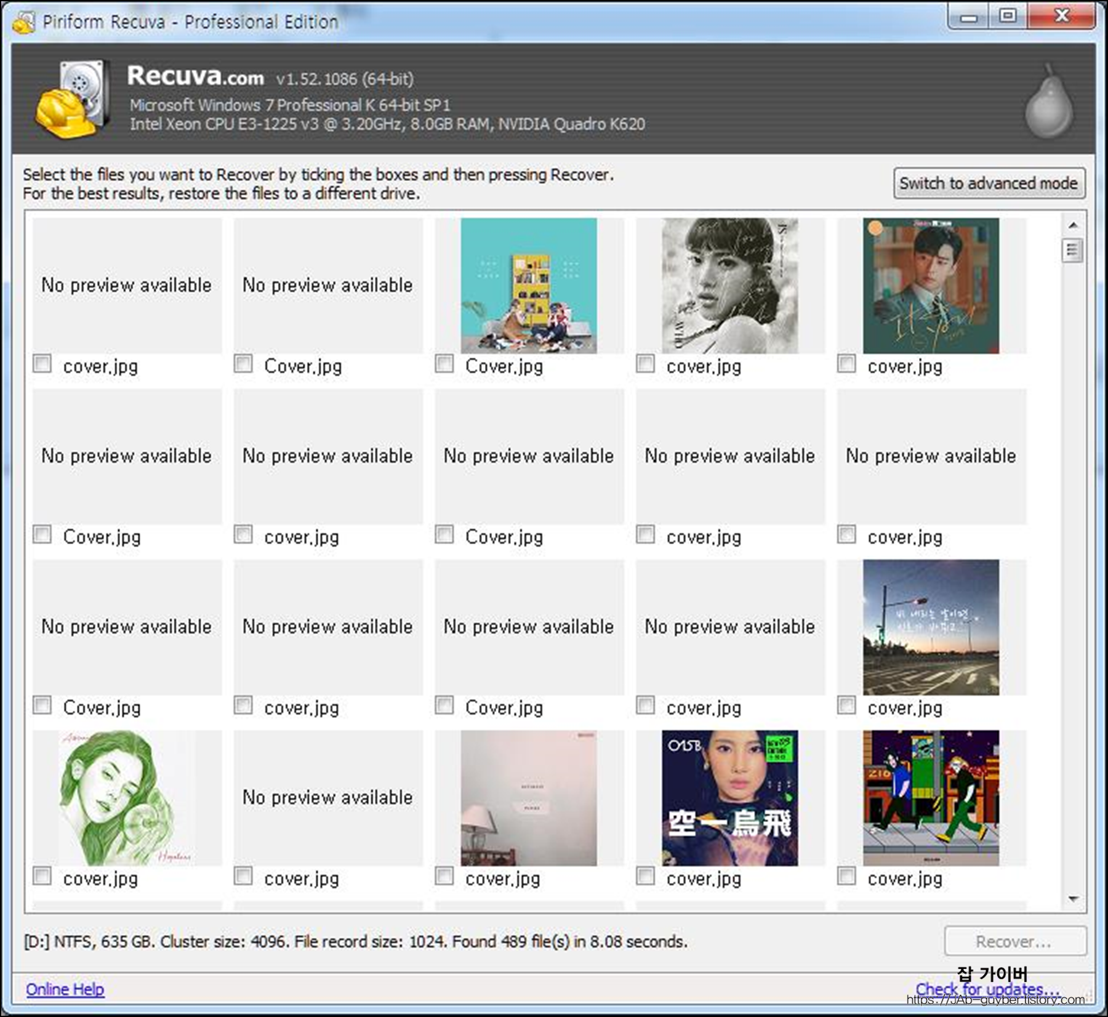
Task: Select the night street sky thumbnail
Action: coord(931,627)
